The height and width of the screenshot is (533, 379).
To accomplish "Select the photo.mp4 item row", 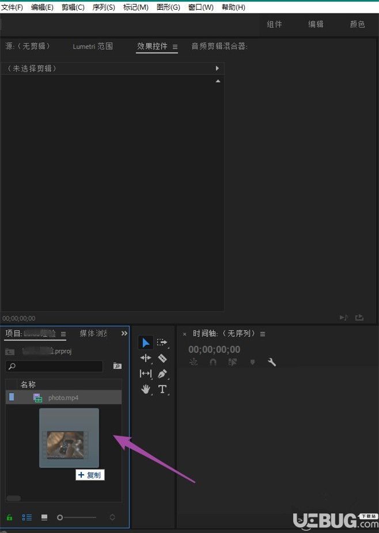I will coord(63,397).
